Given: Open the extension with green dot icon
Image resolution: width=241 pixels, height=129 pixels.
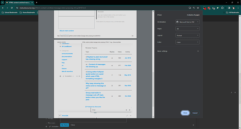Looking at the screenshot, I should coord(218,8).
